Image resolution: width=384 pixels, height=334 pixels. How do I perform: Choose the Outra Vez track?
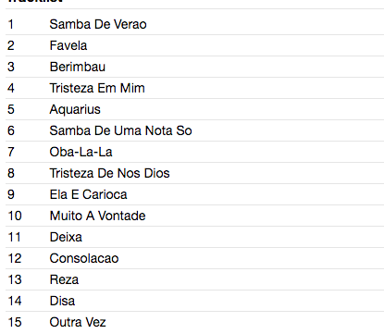(194, 322)
